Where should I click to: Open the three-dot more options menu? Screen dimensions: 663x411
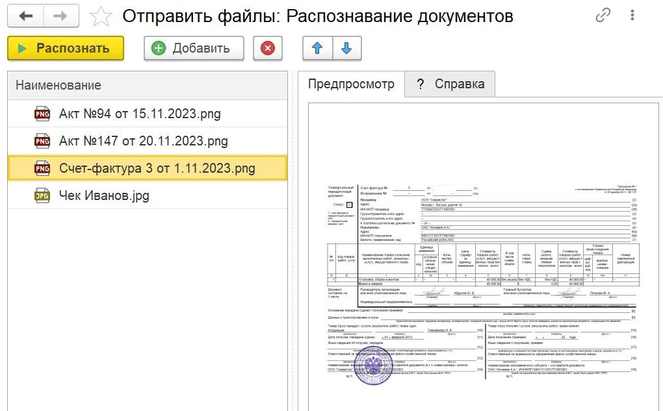click(x=632, y=15)
